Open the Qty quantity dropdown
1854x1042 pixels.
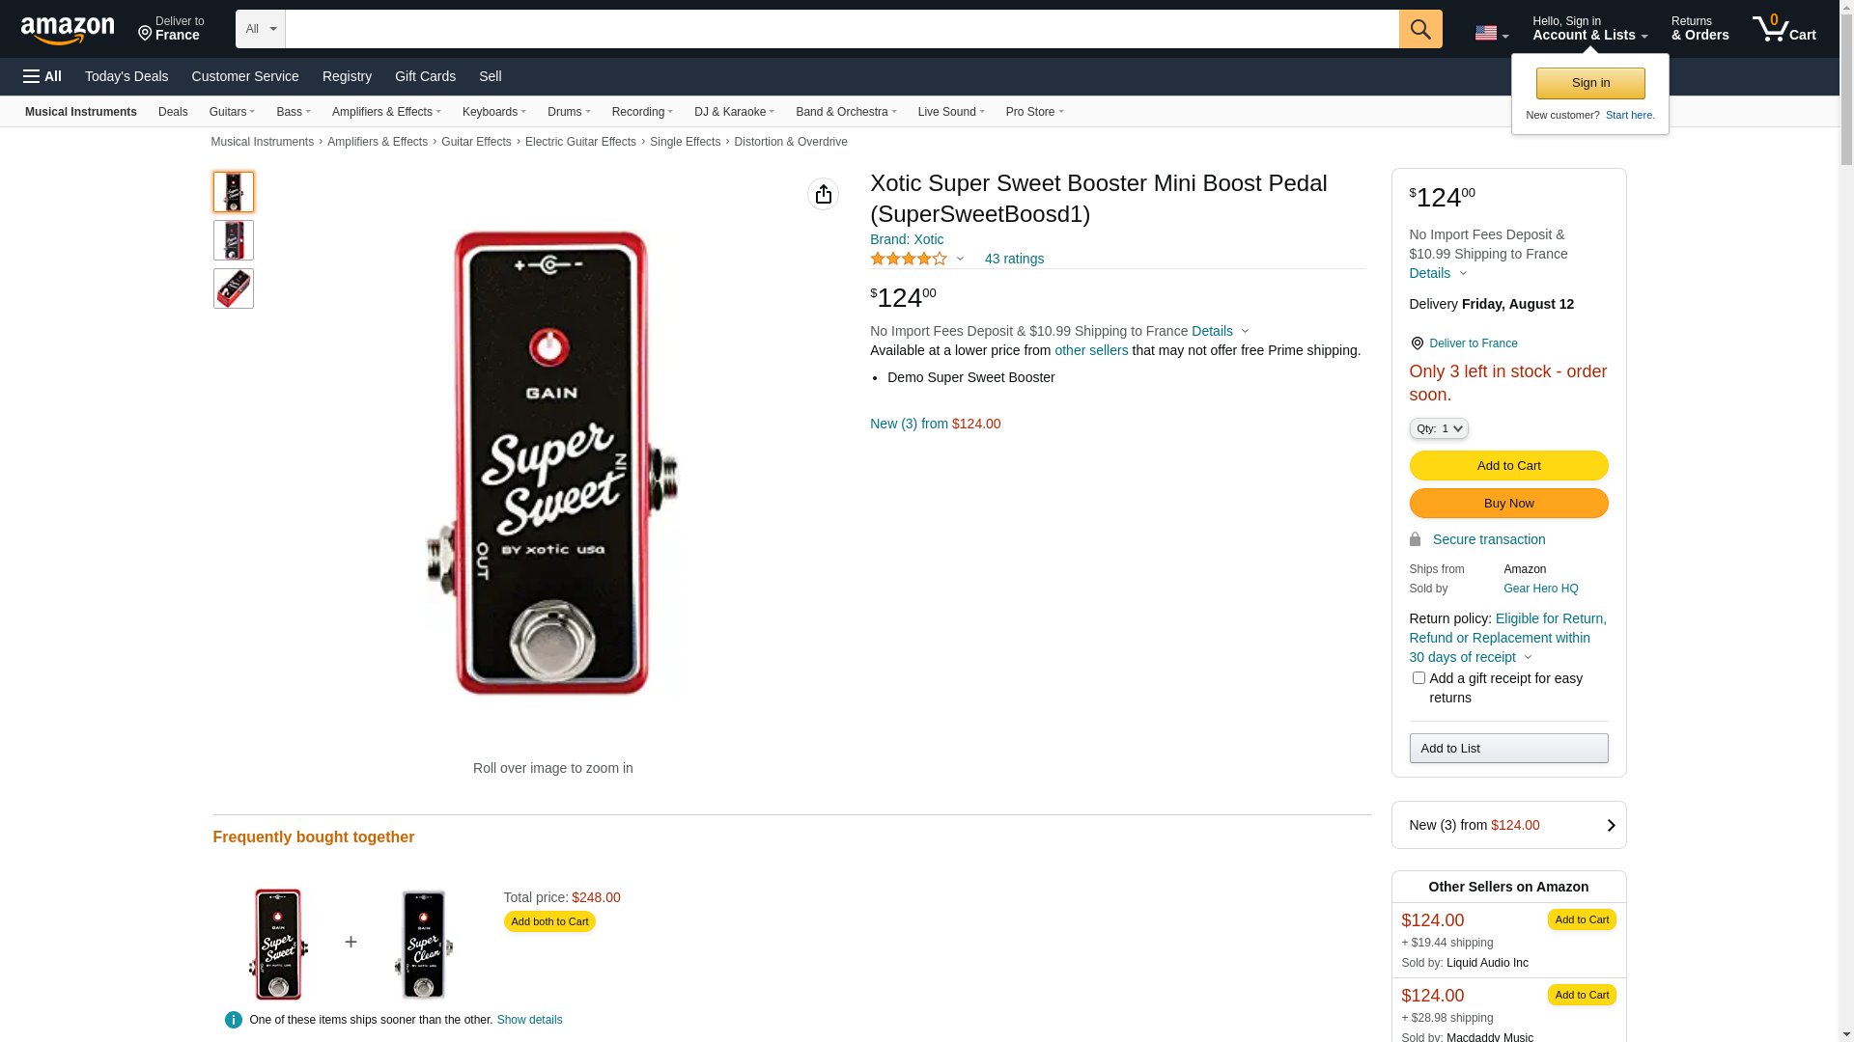[x=1438, y=428]
